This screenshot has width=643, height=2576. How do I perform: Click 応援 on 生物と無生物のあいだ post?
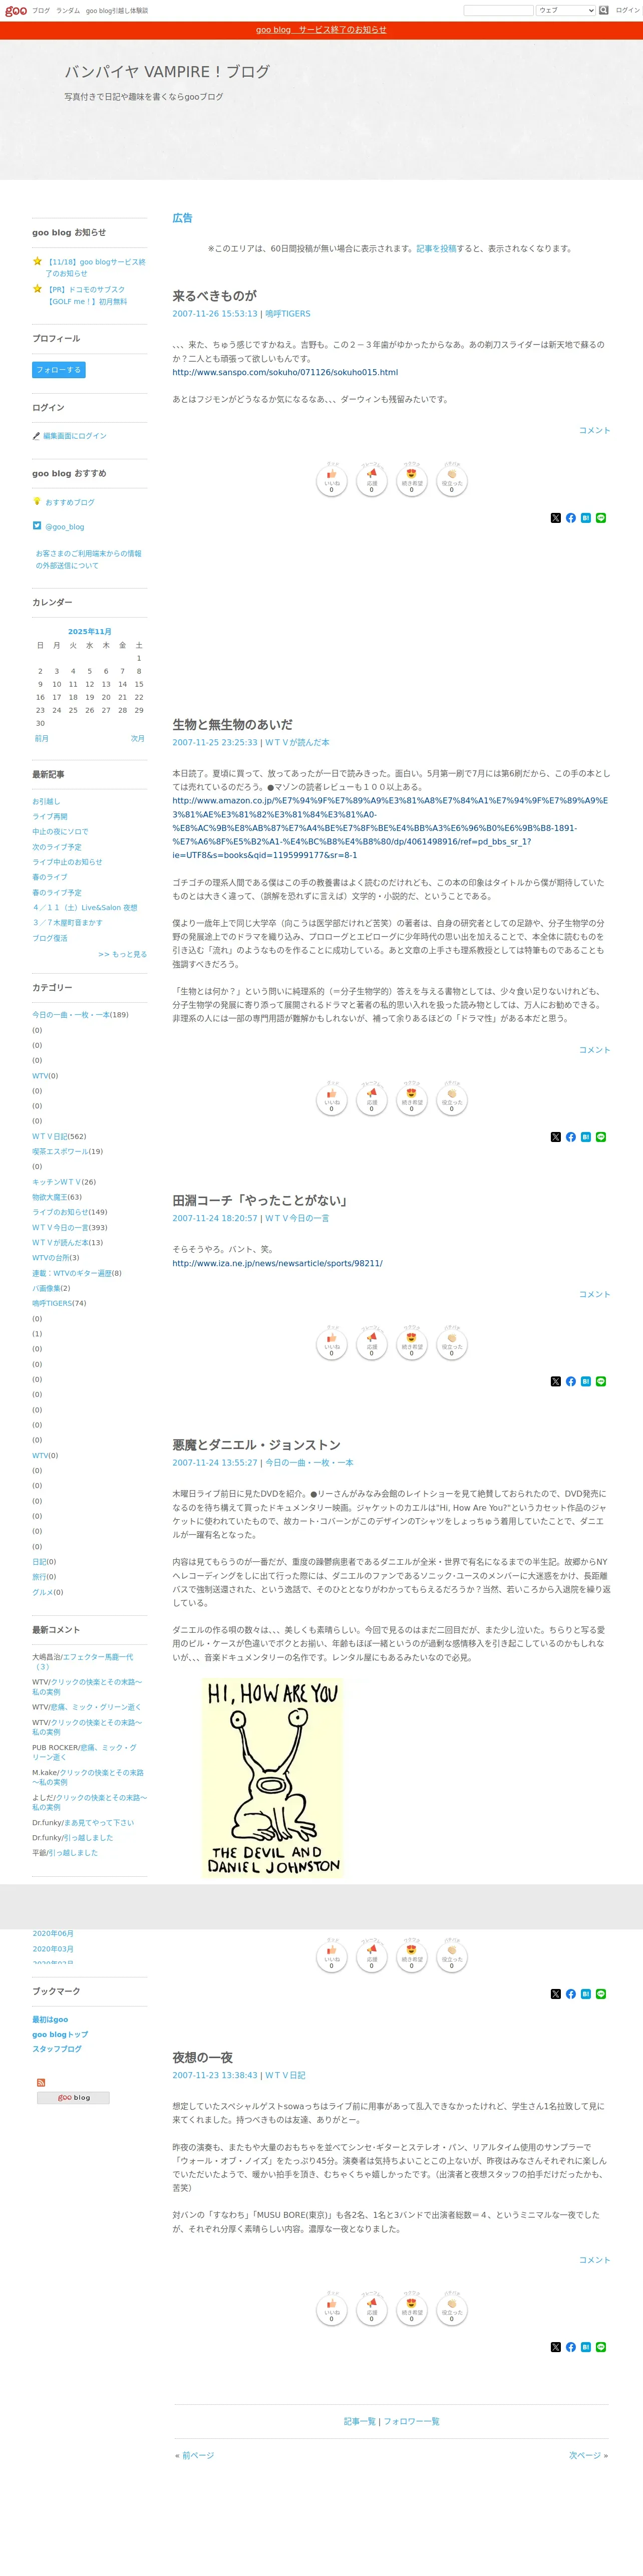pyautogui.click(x=372, y=1100)
